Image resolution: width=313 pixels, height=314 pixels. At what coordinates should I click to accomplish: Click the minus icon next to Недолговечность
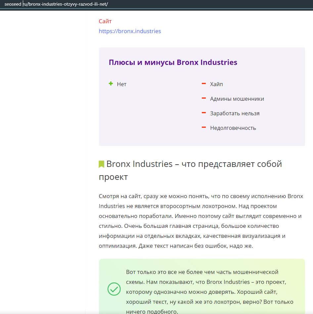pos(204,128)
